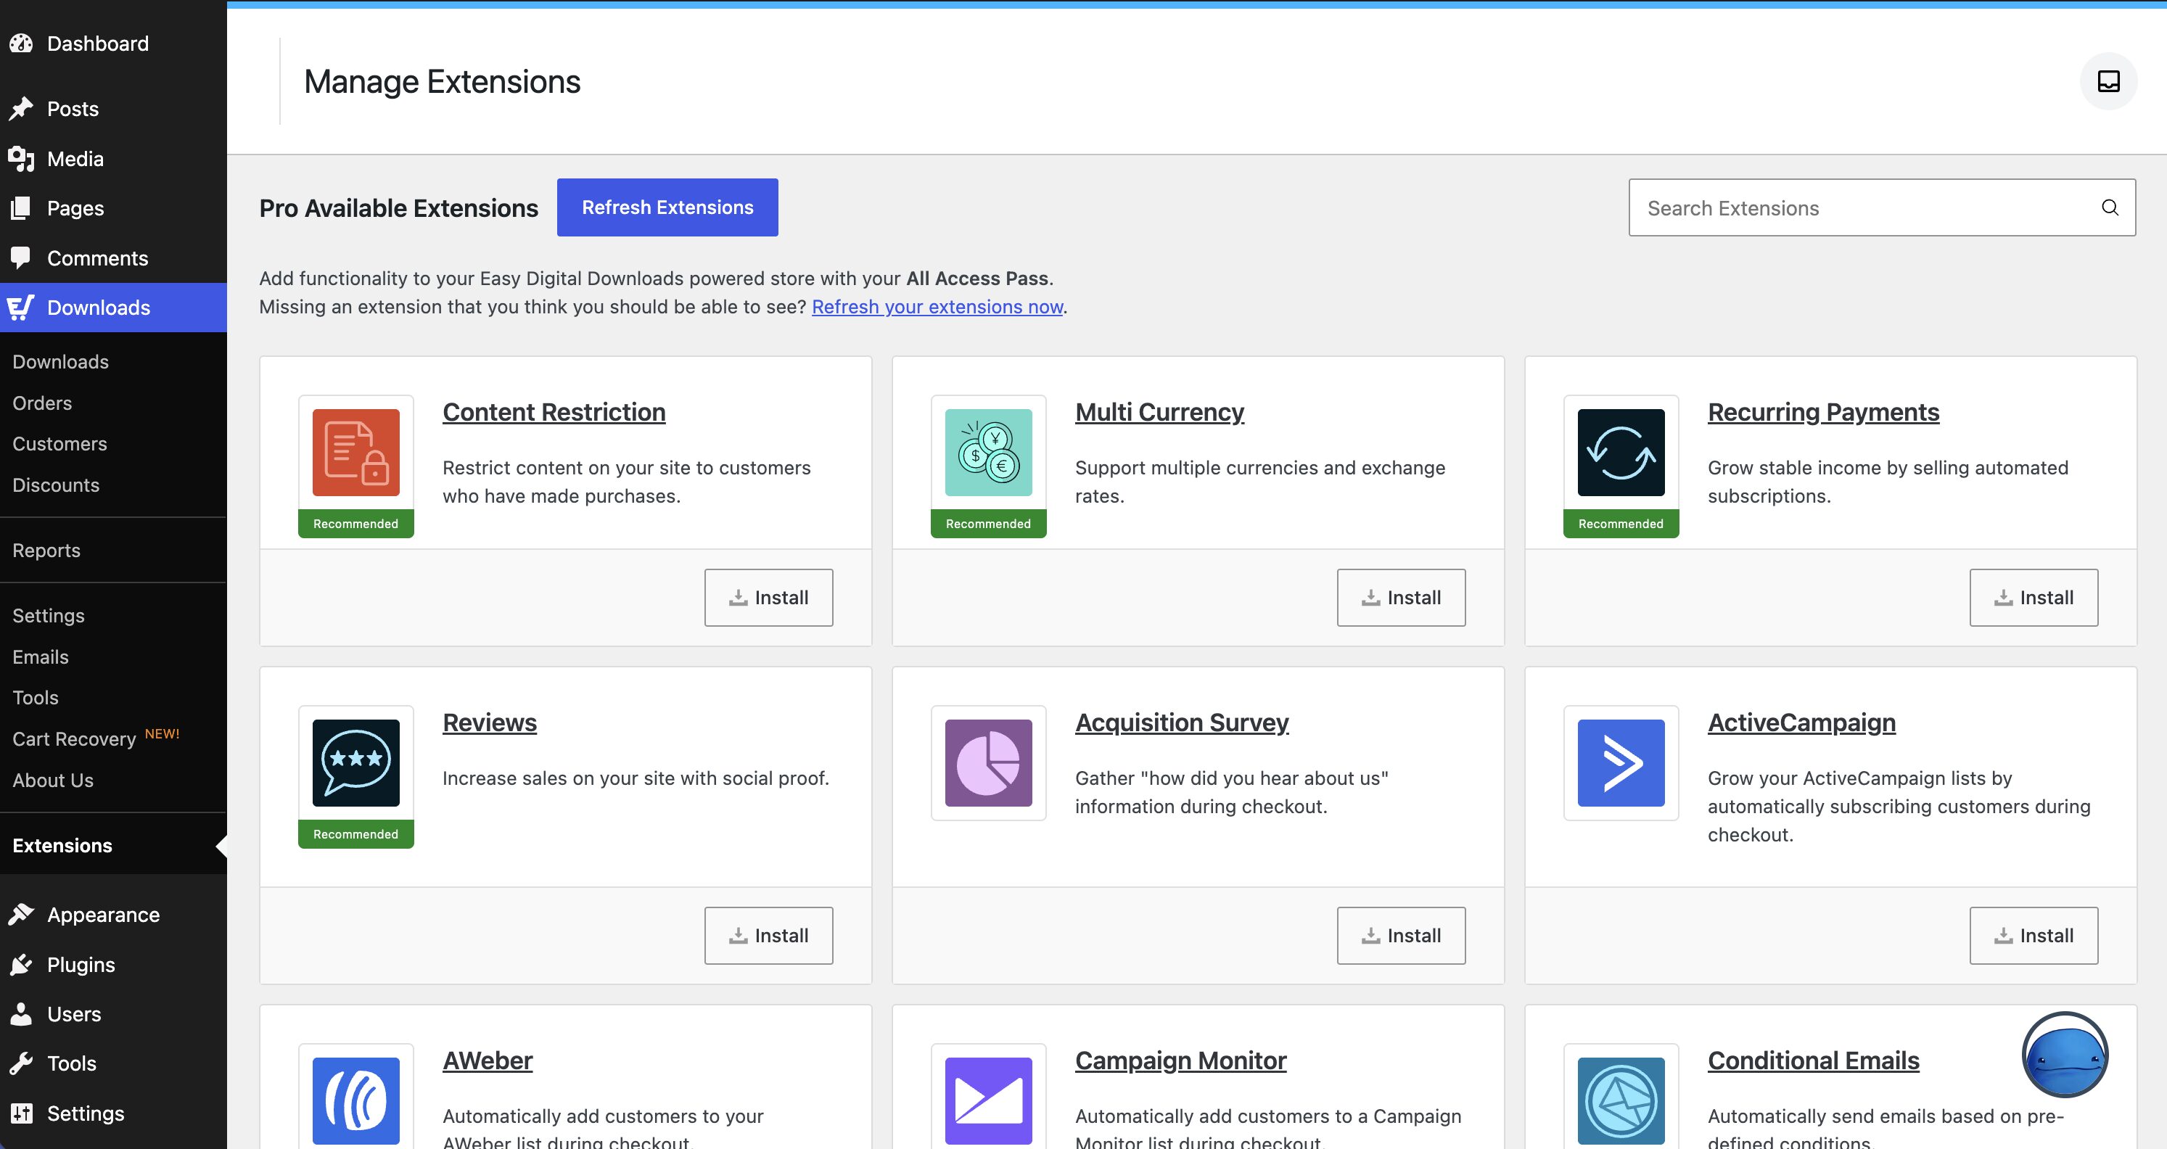Select the Extensions submenu item
The height and width of the screenshot is (1149, 2167).
[62, 845]
